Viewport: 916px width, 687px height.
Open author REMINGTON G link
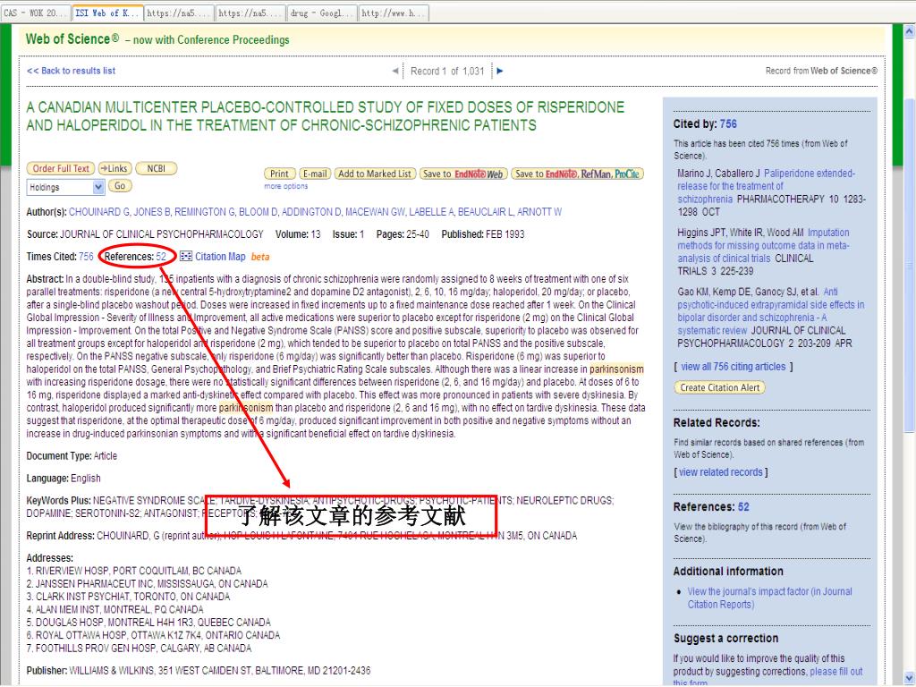(205, 211)
